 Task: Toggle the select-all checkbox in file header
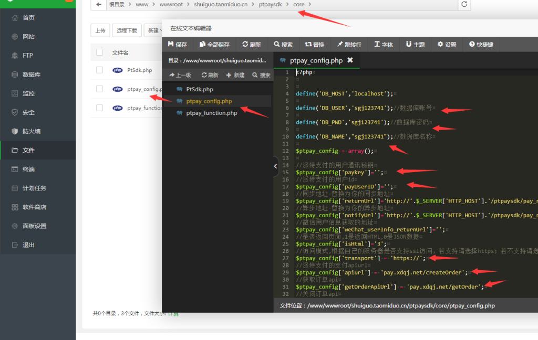click(99, 52)
